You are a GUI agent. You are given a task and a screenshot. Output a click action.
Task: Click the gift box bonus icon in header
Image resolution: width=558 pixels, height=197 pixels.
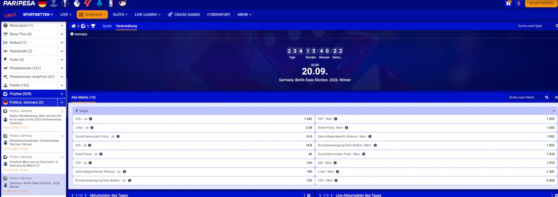509,3
